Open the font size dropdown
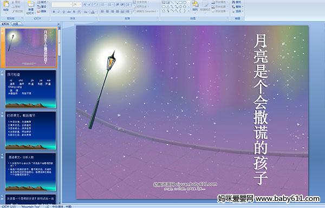The height and width of the screenshot is (208, 325). pyautogui.click(x=80, y=4)
